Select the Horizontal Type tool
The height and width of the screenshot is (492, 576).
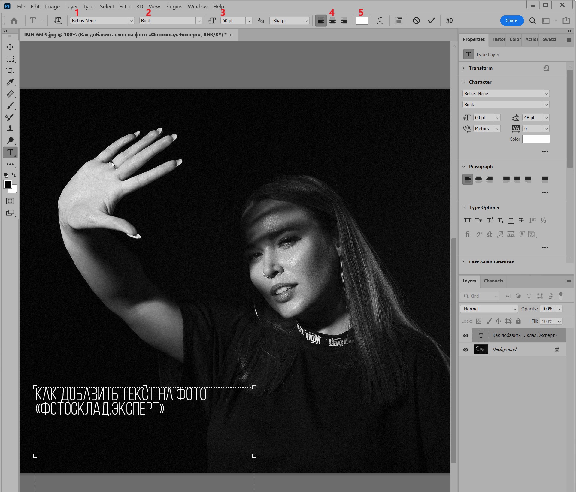[10, 152]
